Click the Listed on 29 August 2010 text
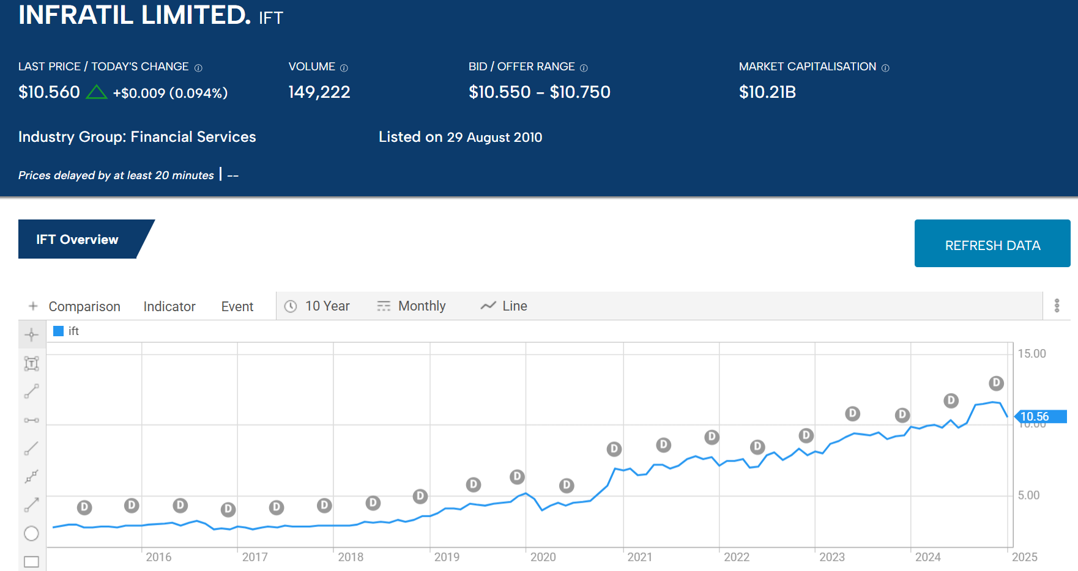 pos(460,137)
